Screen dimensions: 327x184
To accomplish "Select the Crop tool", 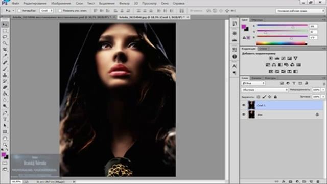I will pyautogui.click(x=5, y=50).
